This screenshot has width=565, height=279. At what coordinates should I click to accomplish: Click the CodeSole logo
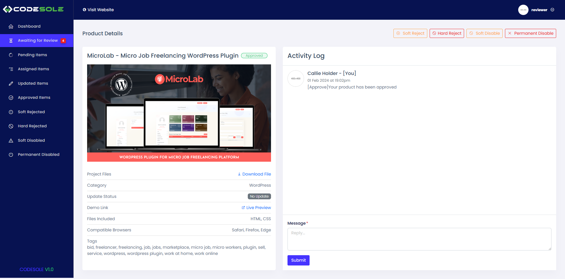(33, 9)
